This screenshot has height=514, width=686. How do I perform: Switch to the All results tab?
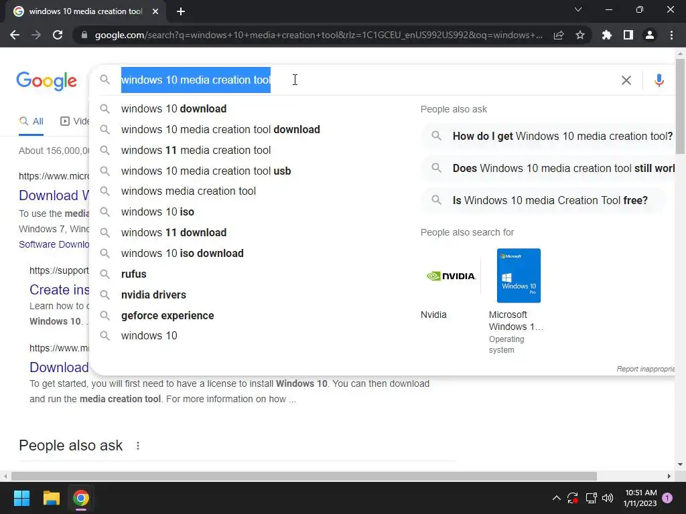[31, 121]
